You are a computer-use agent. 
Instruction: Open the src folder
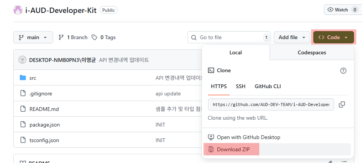33,78
